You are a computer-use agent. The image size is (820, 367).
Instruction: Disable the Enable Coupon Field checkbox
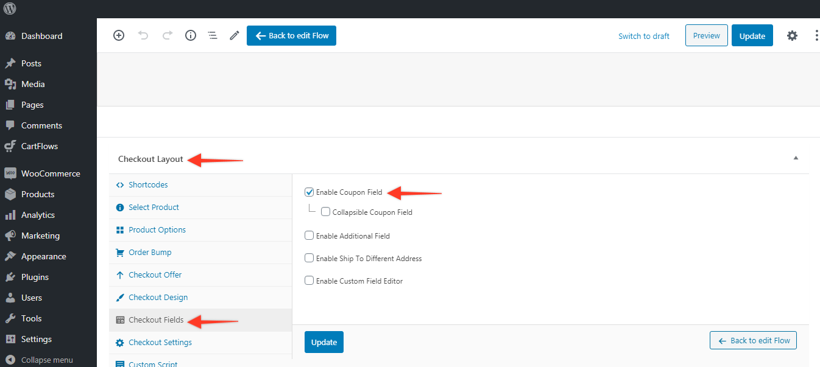(x=309, y=192)
